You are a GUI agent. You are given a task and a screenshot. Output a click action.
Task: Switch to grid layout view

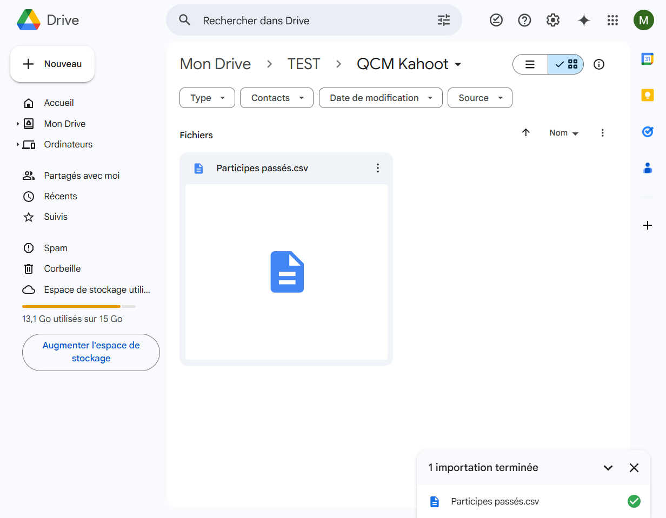[566, 64]
